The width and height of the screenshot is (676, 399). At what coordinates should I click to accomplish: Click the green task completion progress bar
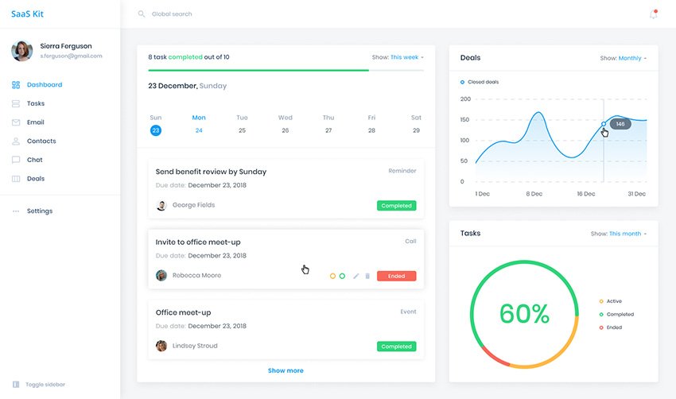point(258,70)
